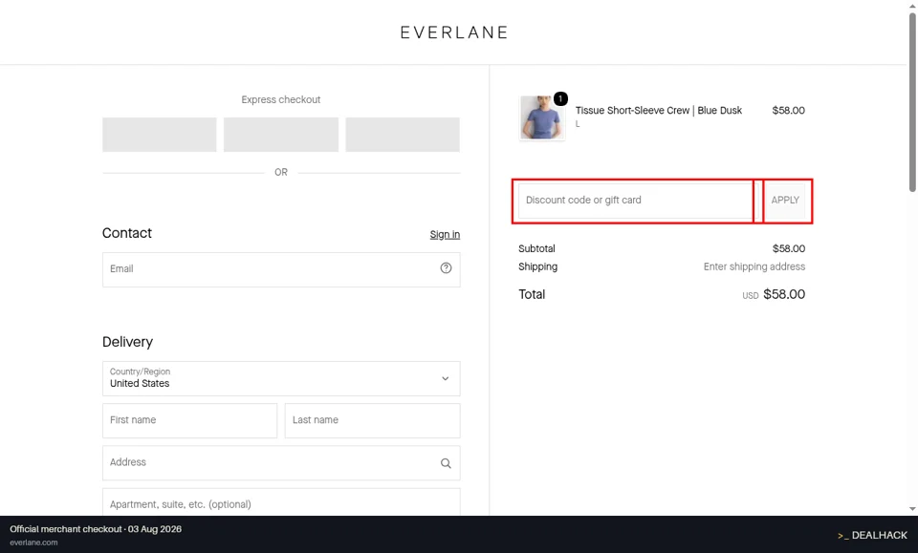Click the Everlane logo in the header
This screenshot has height=553, width=918.
(453, 32)
